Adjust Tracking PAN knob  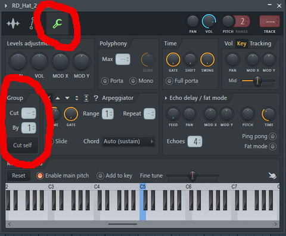(x=232, y=60)
